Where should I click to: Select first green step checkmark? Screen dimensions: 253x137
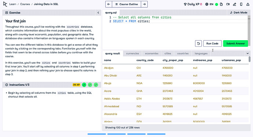pyautogui.click(x=84, y=85)
